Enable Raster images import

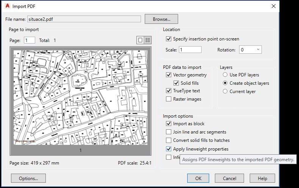[169, 99]
